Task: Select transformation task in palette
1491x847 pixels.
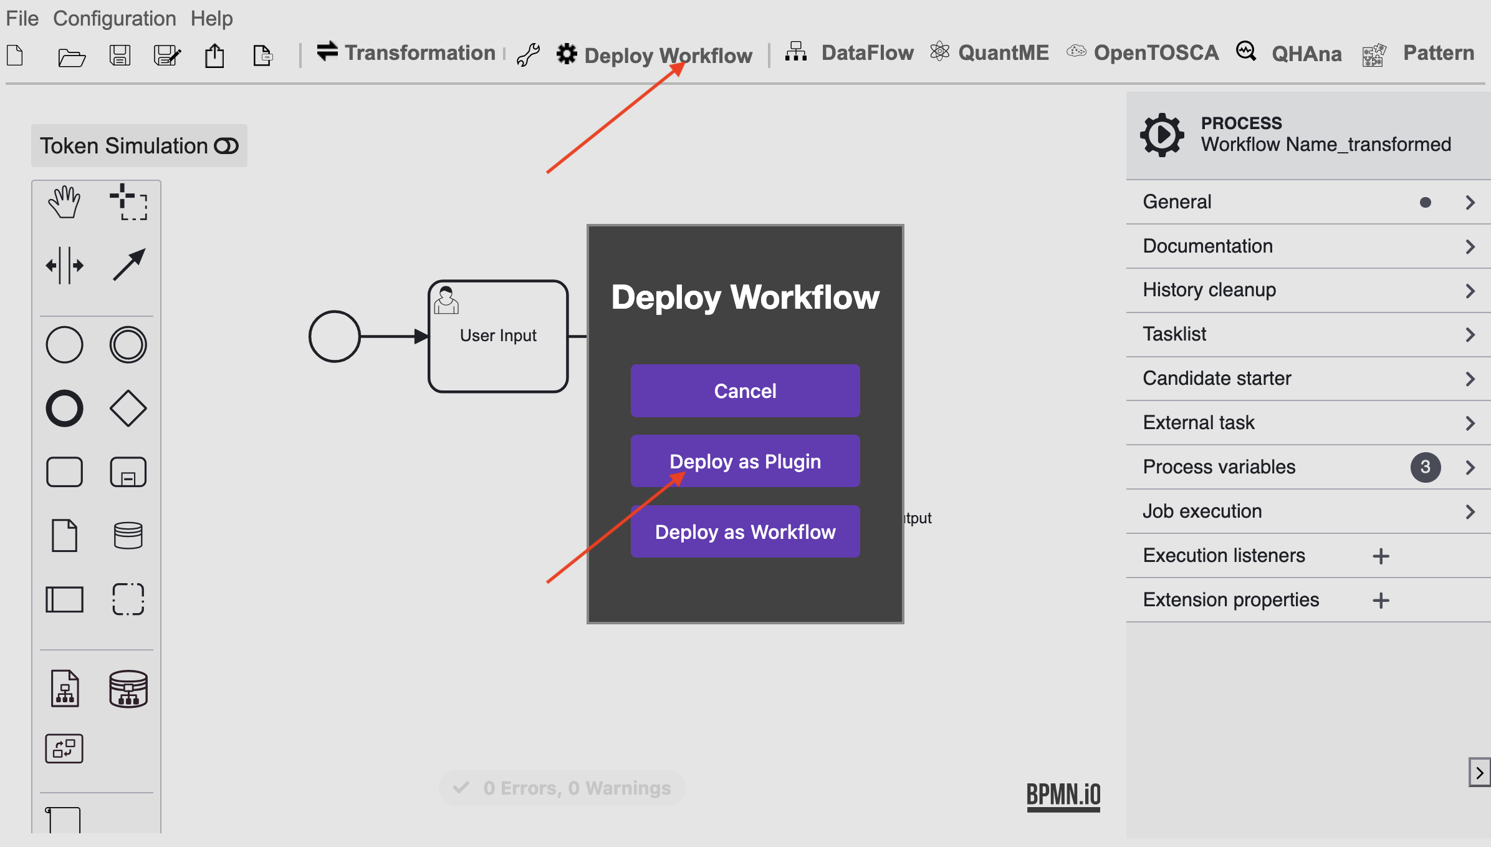Action: tap(64, 748)
